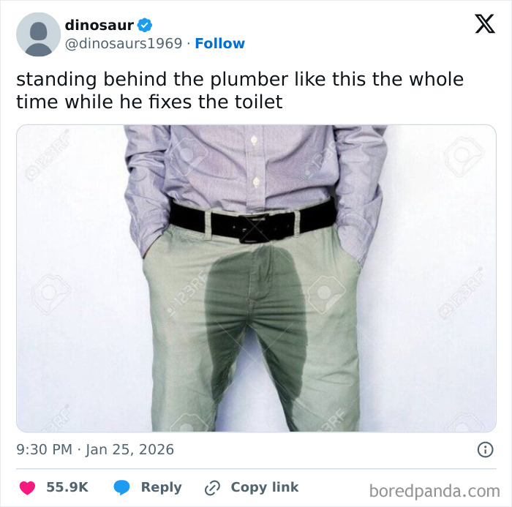Click the boredpanda.com watermark
The height and width of the screenshot is (507, 512).
(x=434, y=489)
